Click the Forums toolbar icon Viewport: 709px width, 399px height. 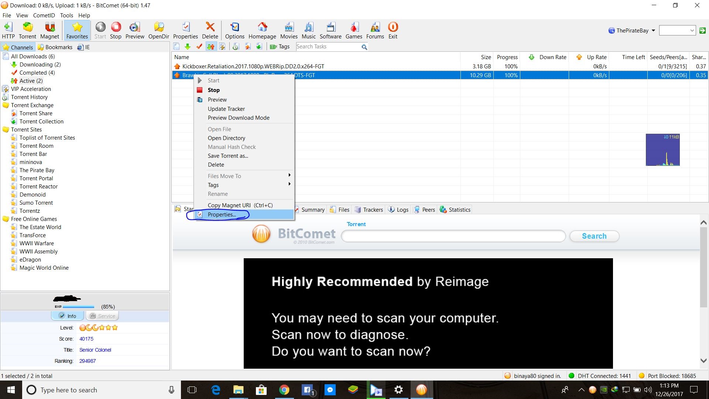[375, 30]
